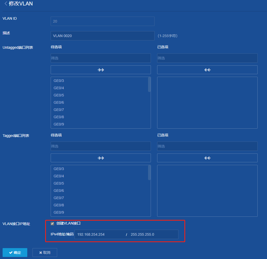
Task: Select GE0/9 in Untagged candidate list
Action: pos(59,124)
